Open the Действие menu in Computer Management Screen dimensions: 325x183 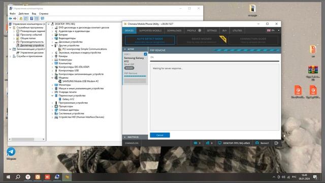[x=24, y=14]
